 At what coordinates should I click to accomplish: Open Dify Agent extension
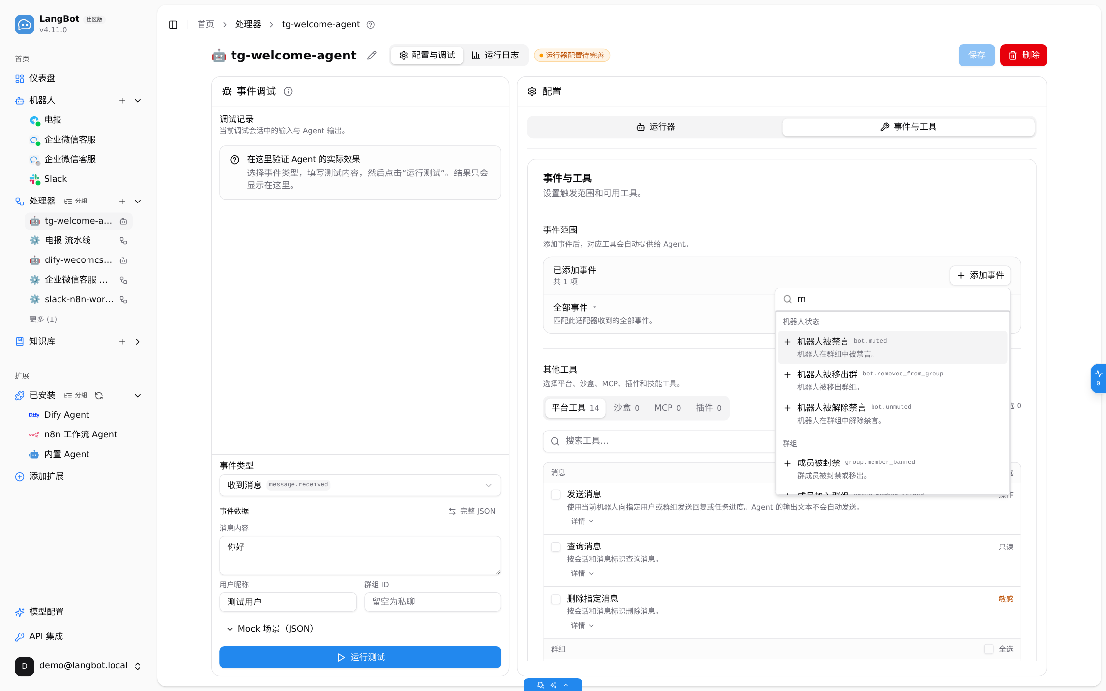(79, 415)
